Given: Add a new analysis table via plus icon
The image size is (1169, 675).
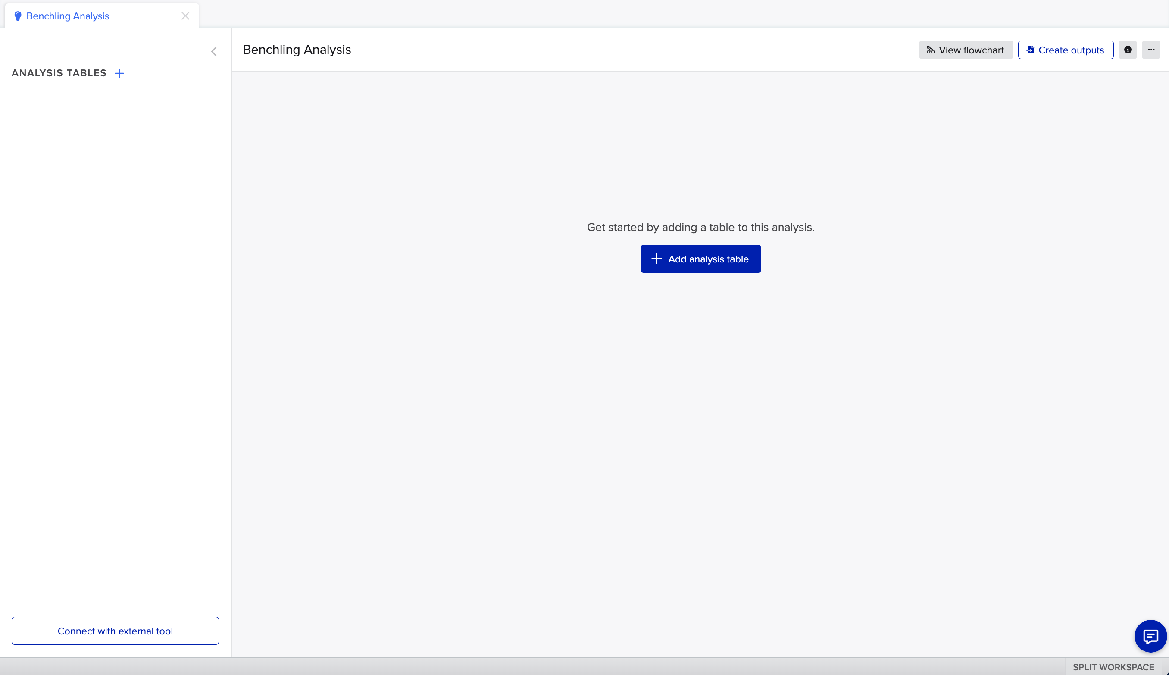Looking at the screenshot, I should click(x=119, y=73).
